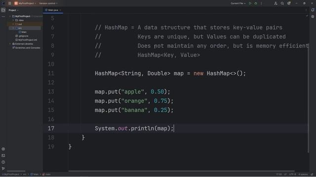
Task: Expand the out folder arrow
Action: (x=13, y=24)
